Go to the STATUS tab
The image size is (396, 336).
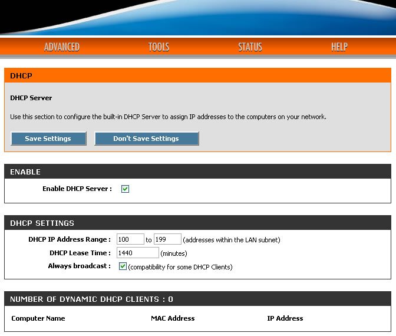click(250, 47)
